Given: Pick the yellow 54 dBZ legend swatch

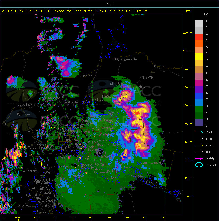Looking at the screenshot, I should [x=199, y=56].
